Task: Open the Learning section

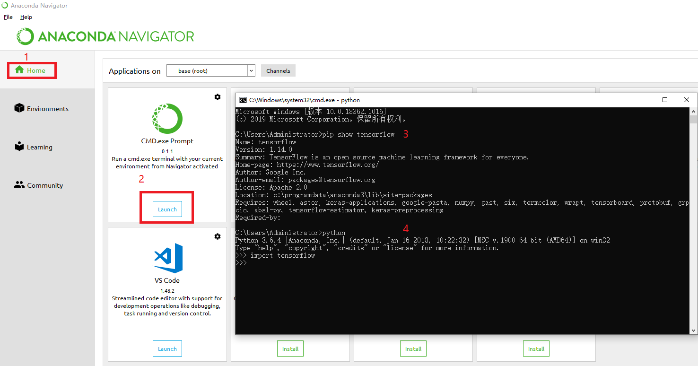Action: tap(34, 147)
